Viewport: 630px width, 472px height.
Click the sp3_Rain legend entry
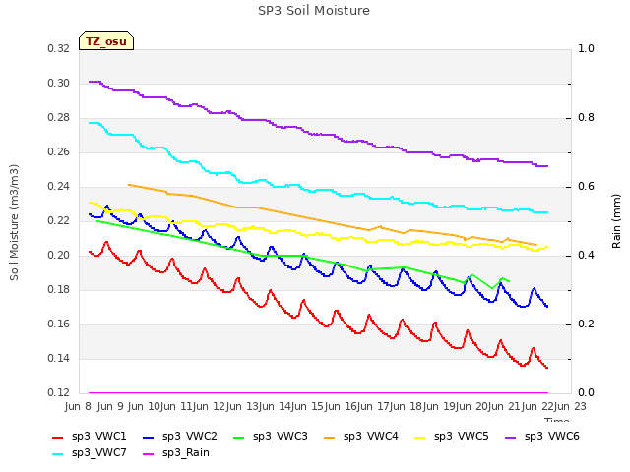coord(176,453)
